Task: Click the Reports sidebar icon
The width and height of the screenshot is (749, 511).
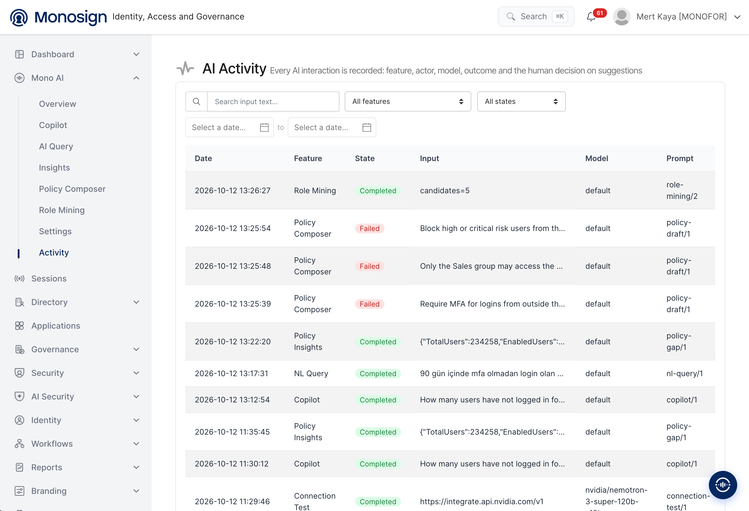Action: [x=19, y=467]
